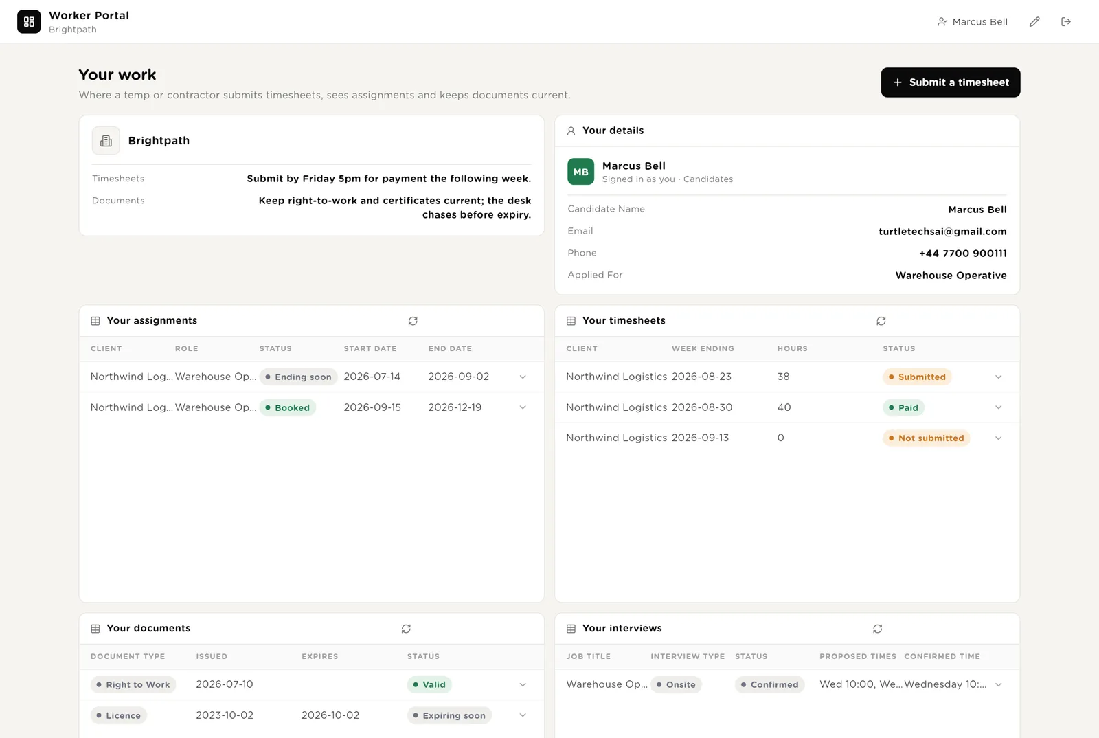1099x738 pixels.
Task: Click Submit a timesheet button
Action: [x=951, y=82]
